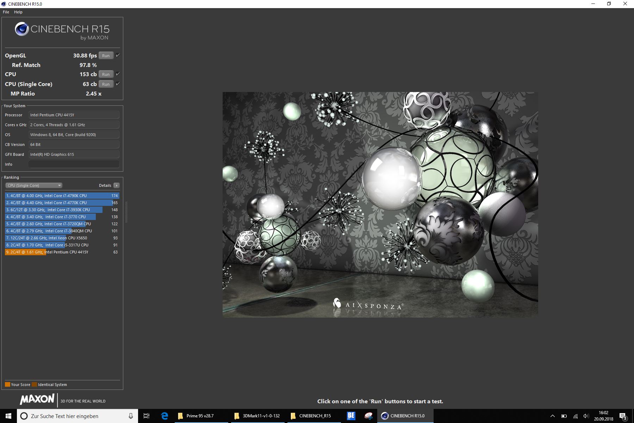Select your score entry Intel Pentium CPU 4415Y

pos(62,252)
